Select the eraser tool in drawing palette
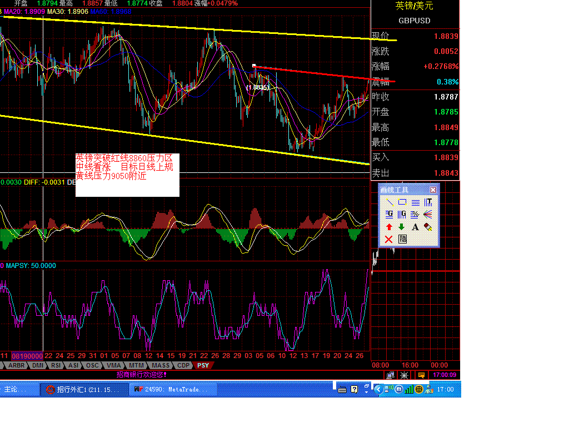Image resolution: width=569 pixels, height=427 pixels. click(428, 227)
